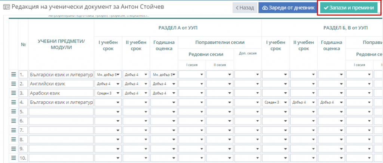This screenshot has width=383, height=163.
Task: Click the Английски език subject field
Action: pos(61,84)
